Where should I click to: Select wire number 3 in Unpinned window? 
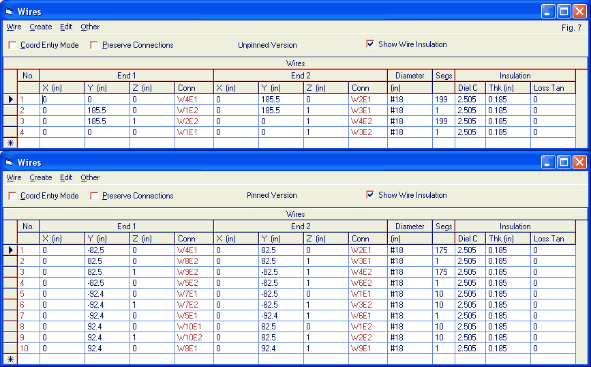click(x=29, y=121)
